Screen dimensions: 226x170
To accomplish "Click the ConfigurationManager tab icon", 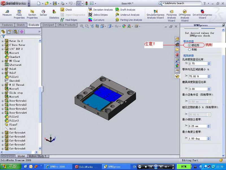I will click(x=16, y=31).
